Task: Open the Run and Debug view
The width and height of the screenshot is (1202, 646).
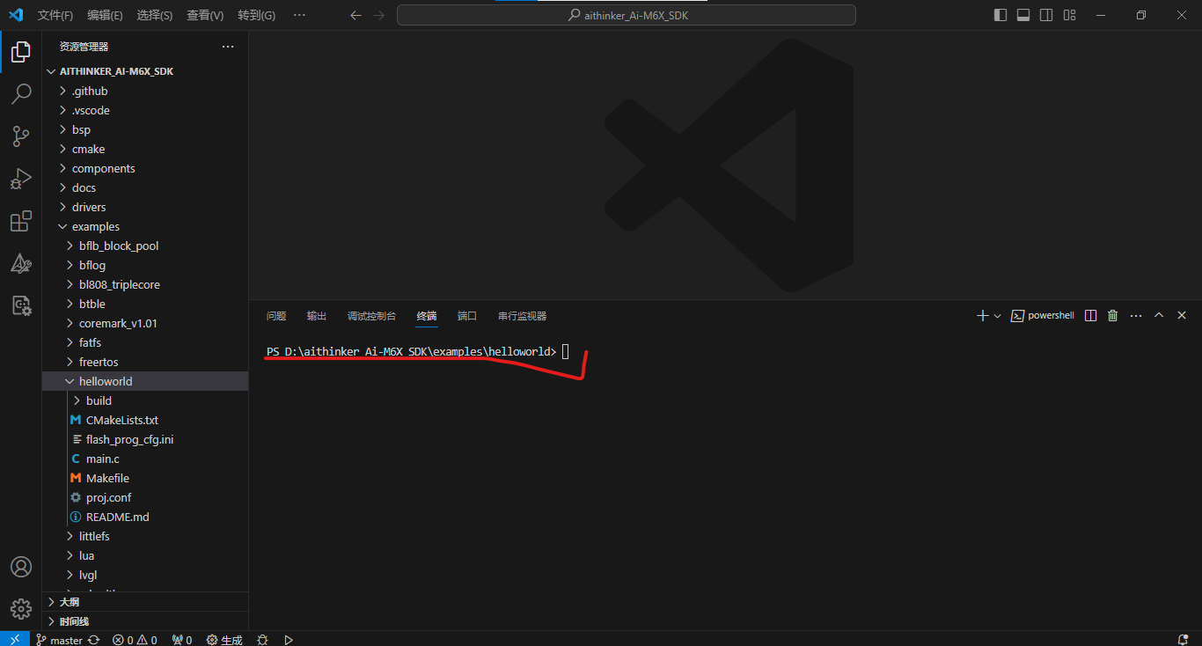Action: click(21, 179)
